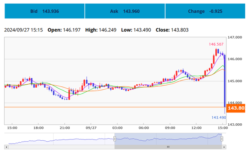Viewport: 249px width, 154px height.
Task: Click the left scroll arrow of the chart scrollbar
Action: (6, 147)
